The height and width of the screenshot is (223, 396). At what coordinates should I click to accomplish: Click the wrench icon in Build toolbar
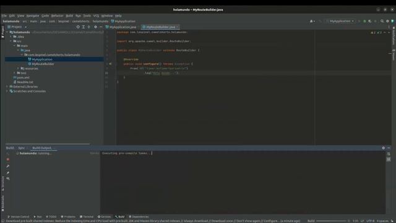coord(8,166)
